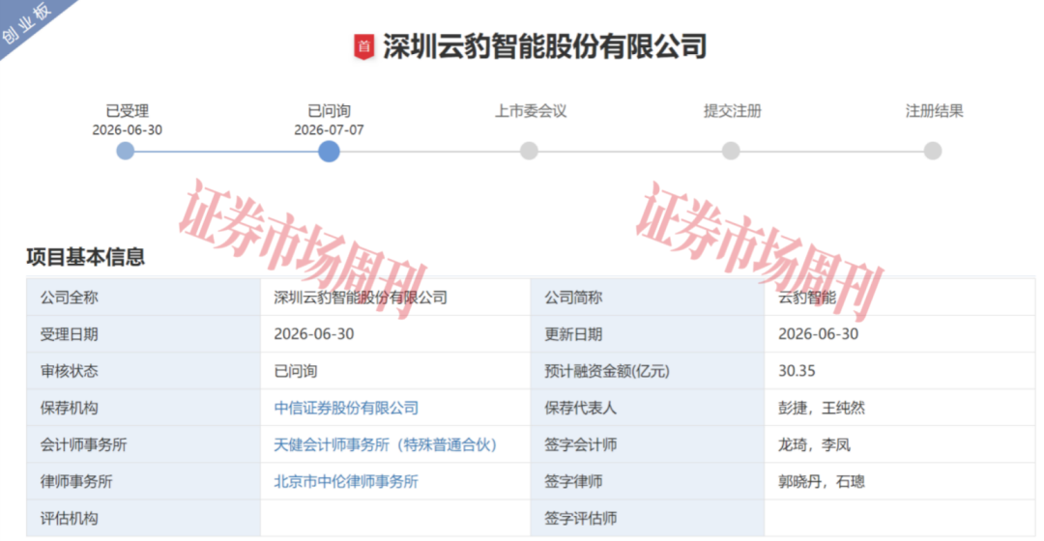Click the date 2026-07-07 under 已问询

point(329,129)
